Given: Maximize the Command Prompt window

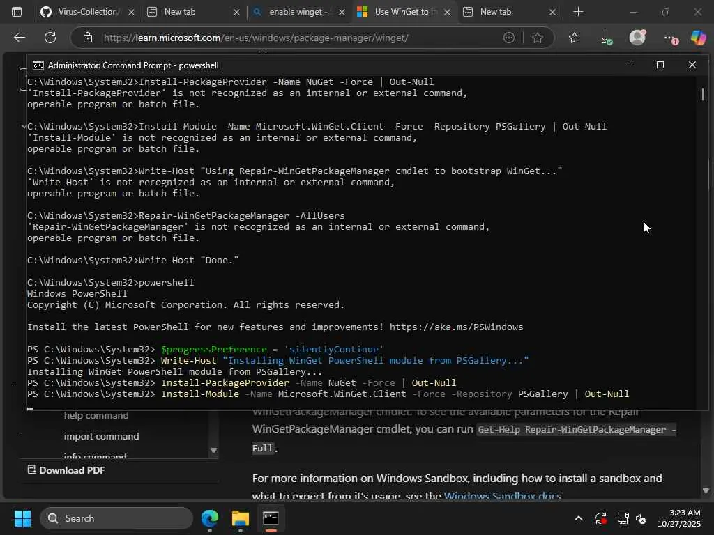Looking at the screenshot, I should [x=660, y=65].
